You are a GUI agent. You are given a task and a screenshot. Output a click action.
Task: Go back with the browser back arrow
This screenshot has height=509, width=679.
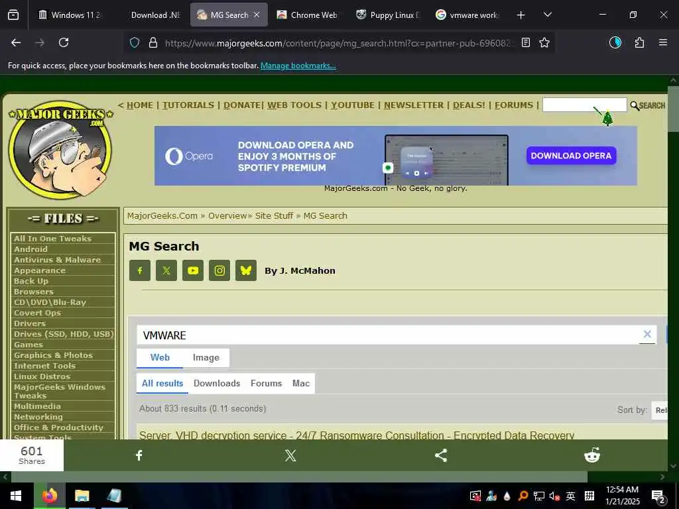click(x=16, y=42)
